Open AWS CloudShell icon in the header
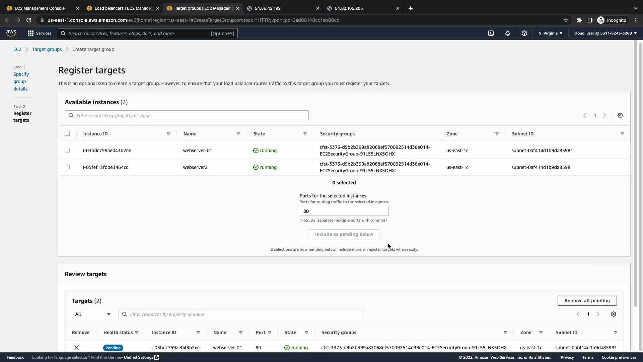 491,33
